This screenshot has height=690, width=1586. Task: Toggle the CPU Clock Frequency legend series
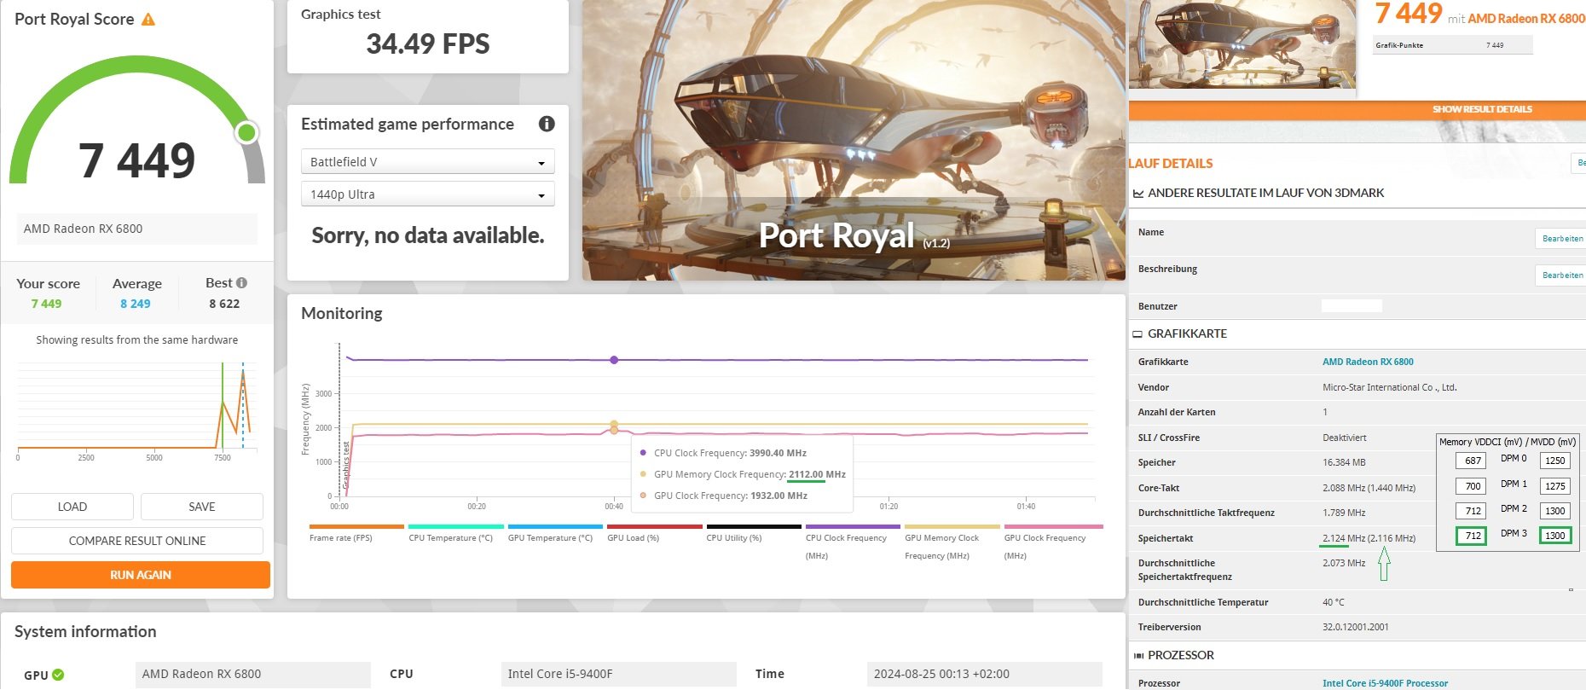[853, 542]
